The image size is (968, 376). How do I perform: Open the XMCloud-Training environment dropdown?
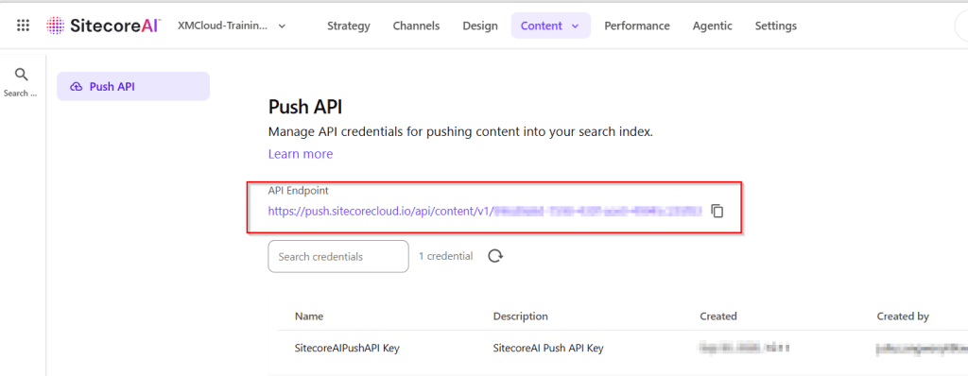click(232, 26)
